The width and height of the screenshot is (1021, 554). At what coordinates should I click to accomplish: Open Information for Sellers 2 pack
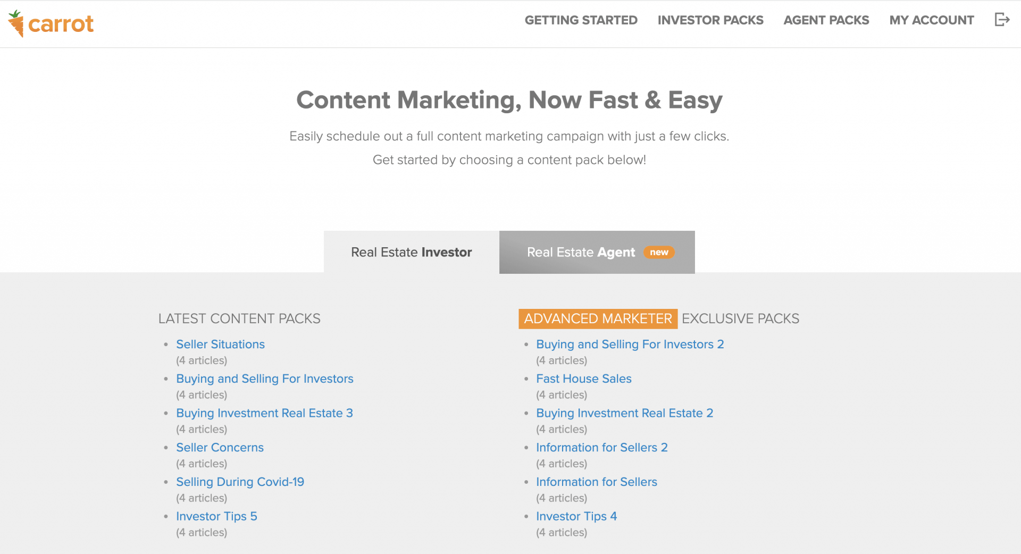[601, 448]
